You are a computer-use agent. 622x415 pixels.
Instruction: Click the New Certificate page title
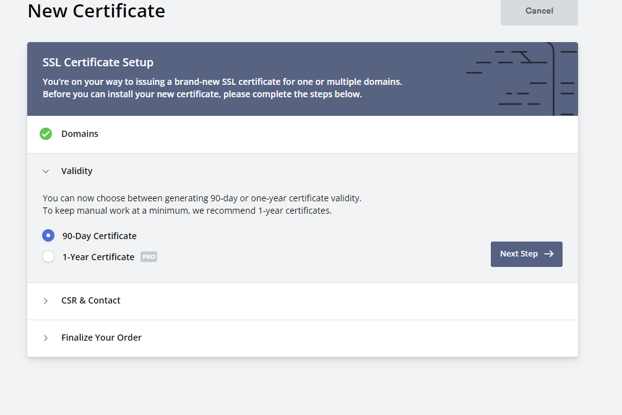tap(97, 11)
